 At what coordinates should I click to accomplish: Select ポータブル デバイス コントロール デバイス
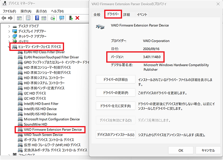tap(49, 140)
